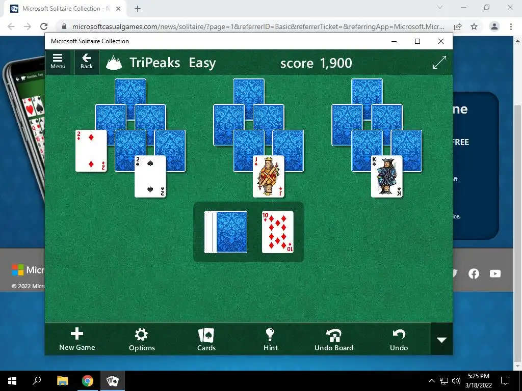Open a new browser tab
Screen dimensions: 522x391
(138, 9)
